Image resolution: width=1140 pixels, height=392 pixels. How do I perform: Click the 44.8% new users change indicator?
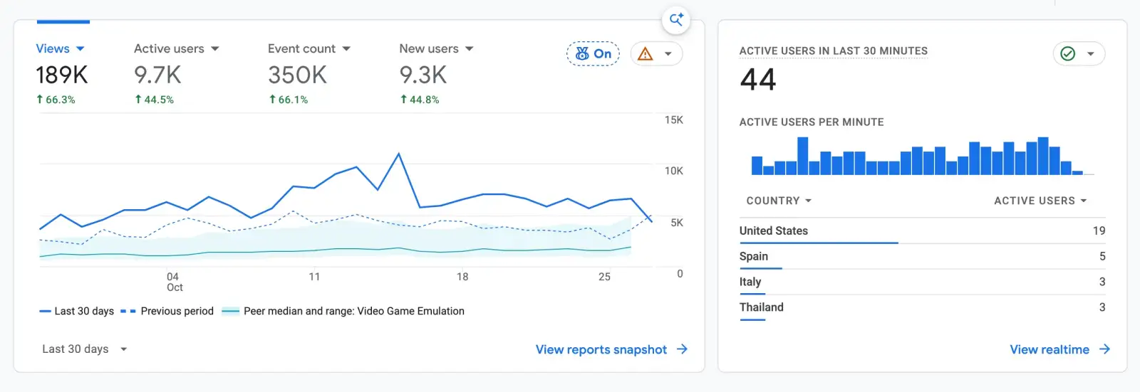click(419, 100)
